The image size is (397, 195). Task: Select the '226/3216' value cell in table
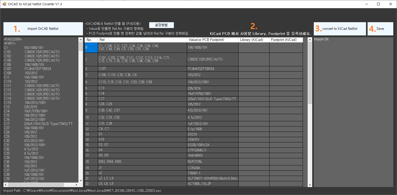(213, 88)
